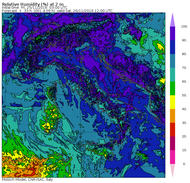Click the 70–80 steel blue legend swatch

pyautogui.click(x=172, y=61)
